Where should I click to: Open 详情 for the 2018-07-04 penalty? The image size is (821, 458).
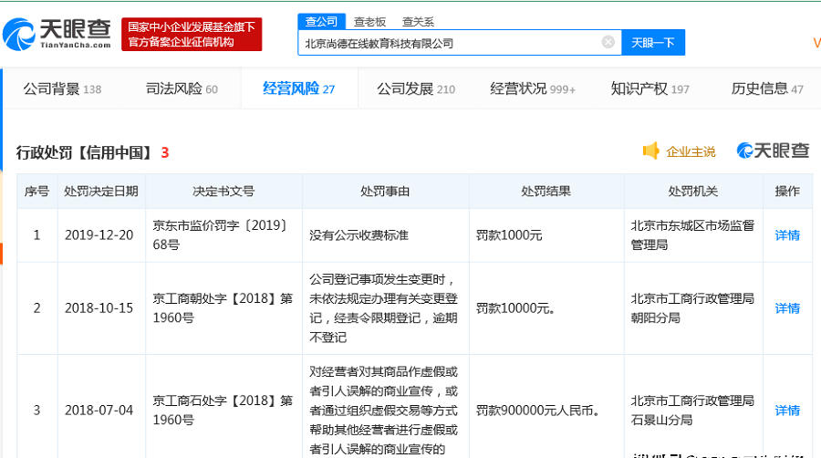[x=787, y=411]
